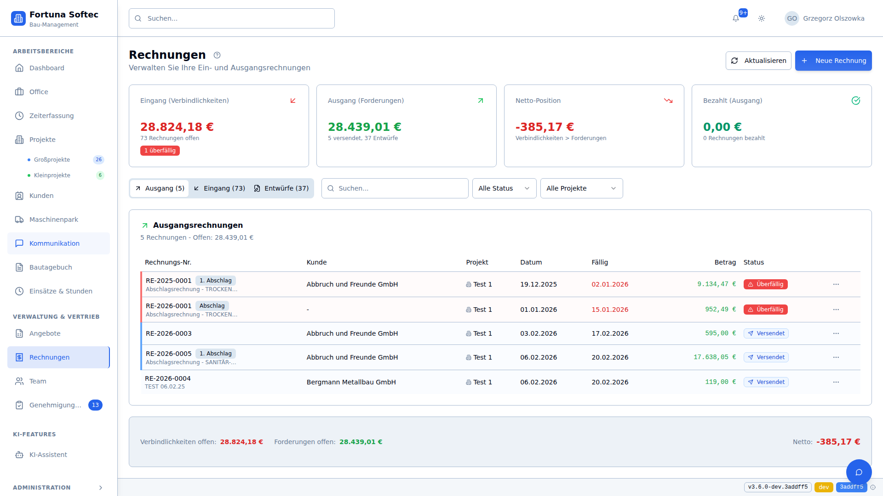Expand the Alle Status dropdown

tap(504, 188)
